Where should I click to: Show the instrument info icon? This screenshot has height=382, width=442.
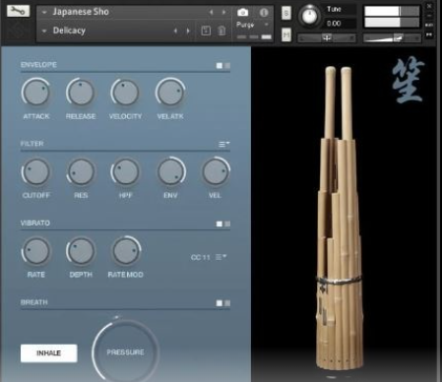pos(264,13)
